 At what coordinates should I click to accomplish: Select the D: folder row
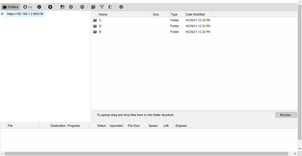coord(151,26)
